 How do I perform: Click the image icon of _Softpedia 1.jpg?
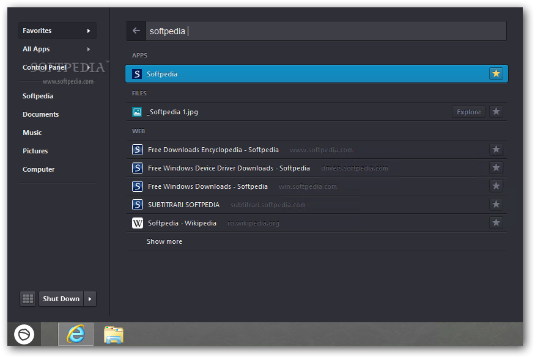137,111
